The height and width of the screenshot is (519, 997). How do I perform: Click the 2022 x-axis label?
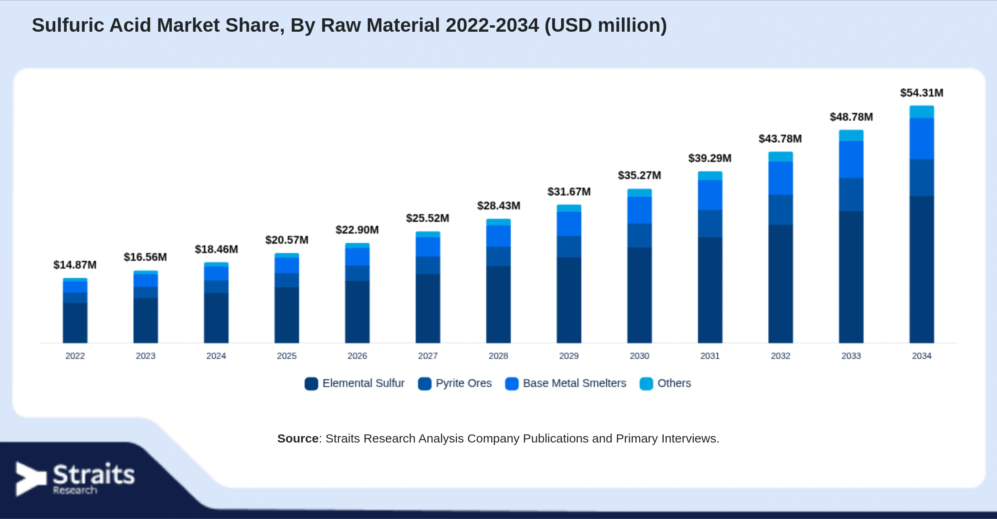click(75, 356)
